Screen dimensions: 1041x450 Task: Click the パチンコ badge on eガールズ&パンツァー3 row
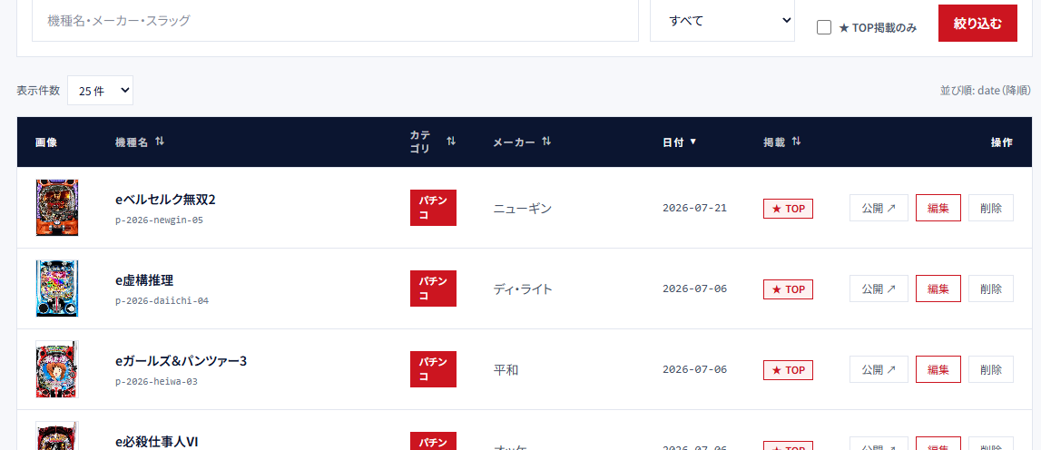tap(433, 369)
